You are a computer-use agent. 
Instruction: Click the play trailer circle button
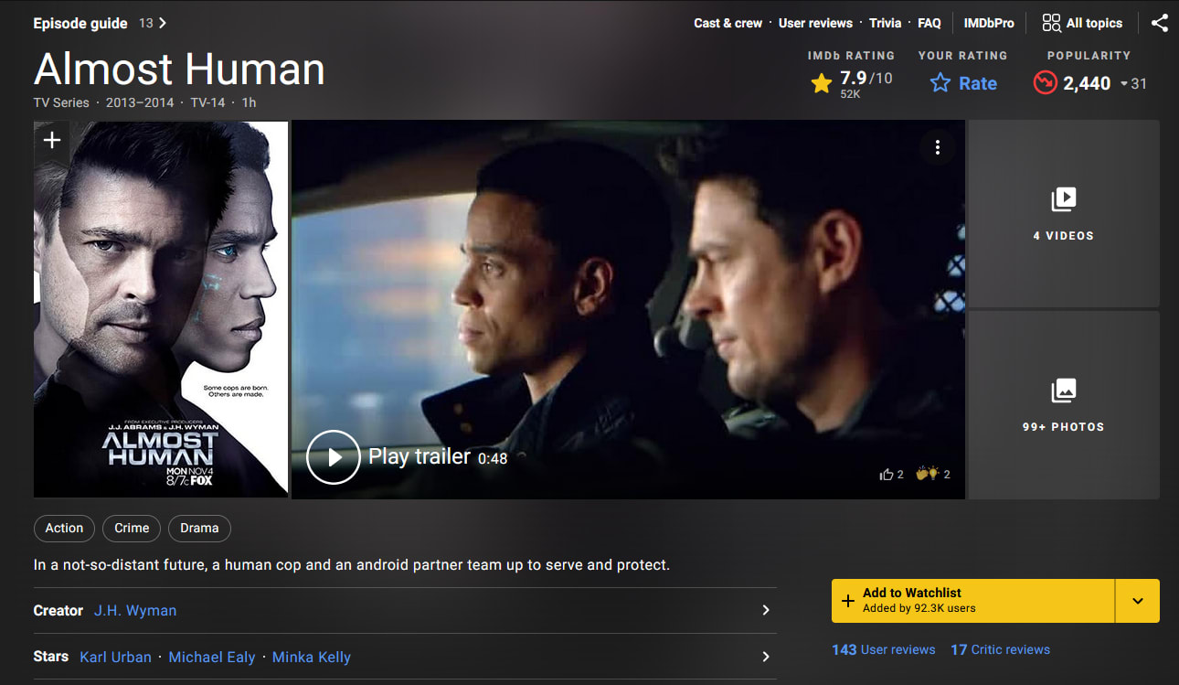pyautogui.click(x=333, y=456)
